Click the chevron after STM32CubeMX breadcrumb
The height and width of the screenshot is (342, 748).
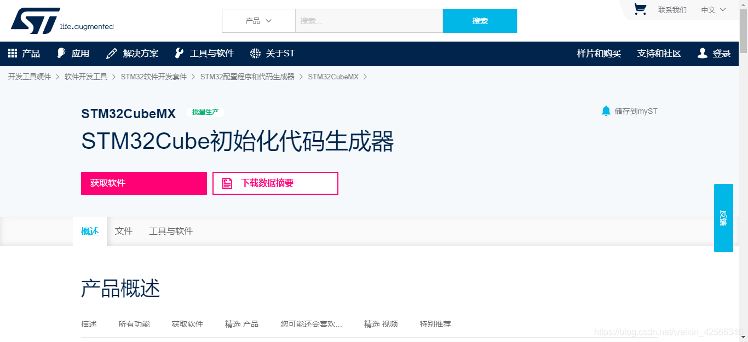tap(365, 77)
